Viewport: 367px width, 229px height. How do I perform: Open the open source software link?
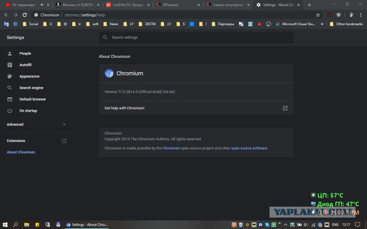click(249, 148)
